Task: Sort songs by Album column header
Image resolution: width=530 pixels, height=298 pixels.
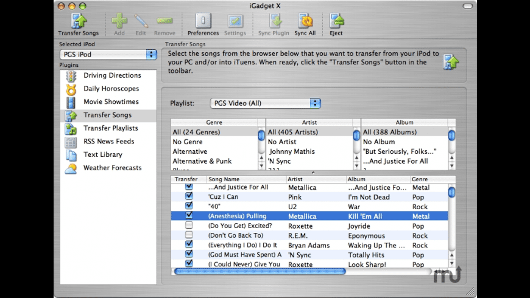Action: point(378,179)
